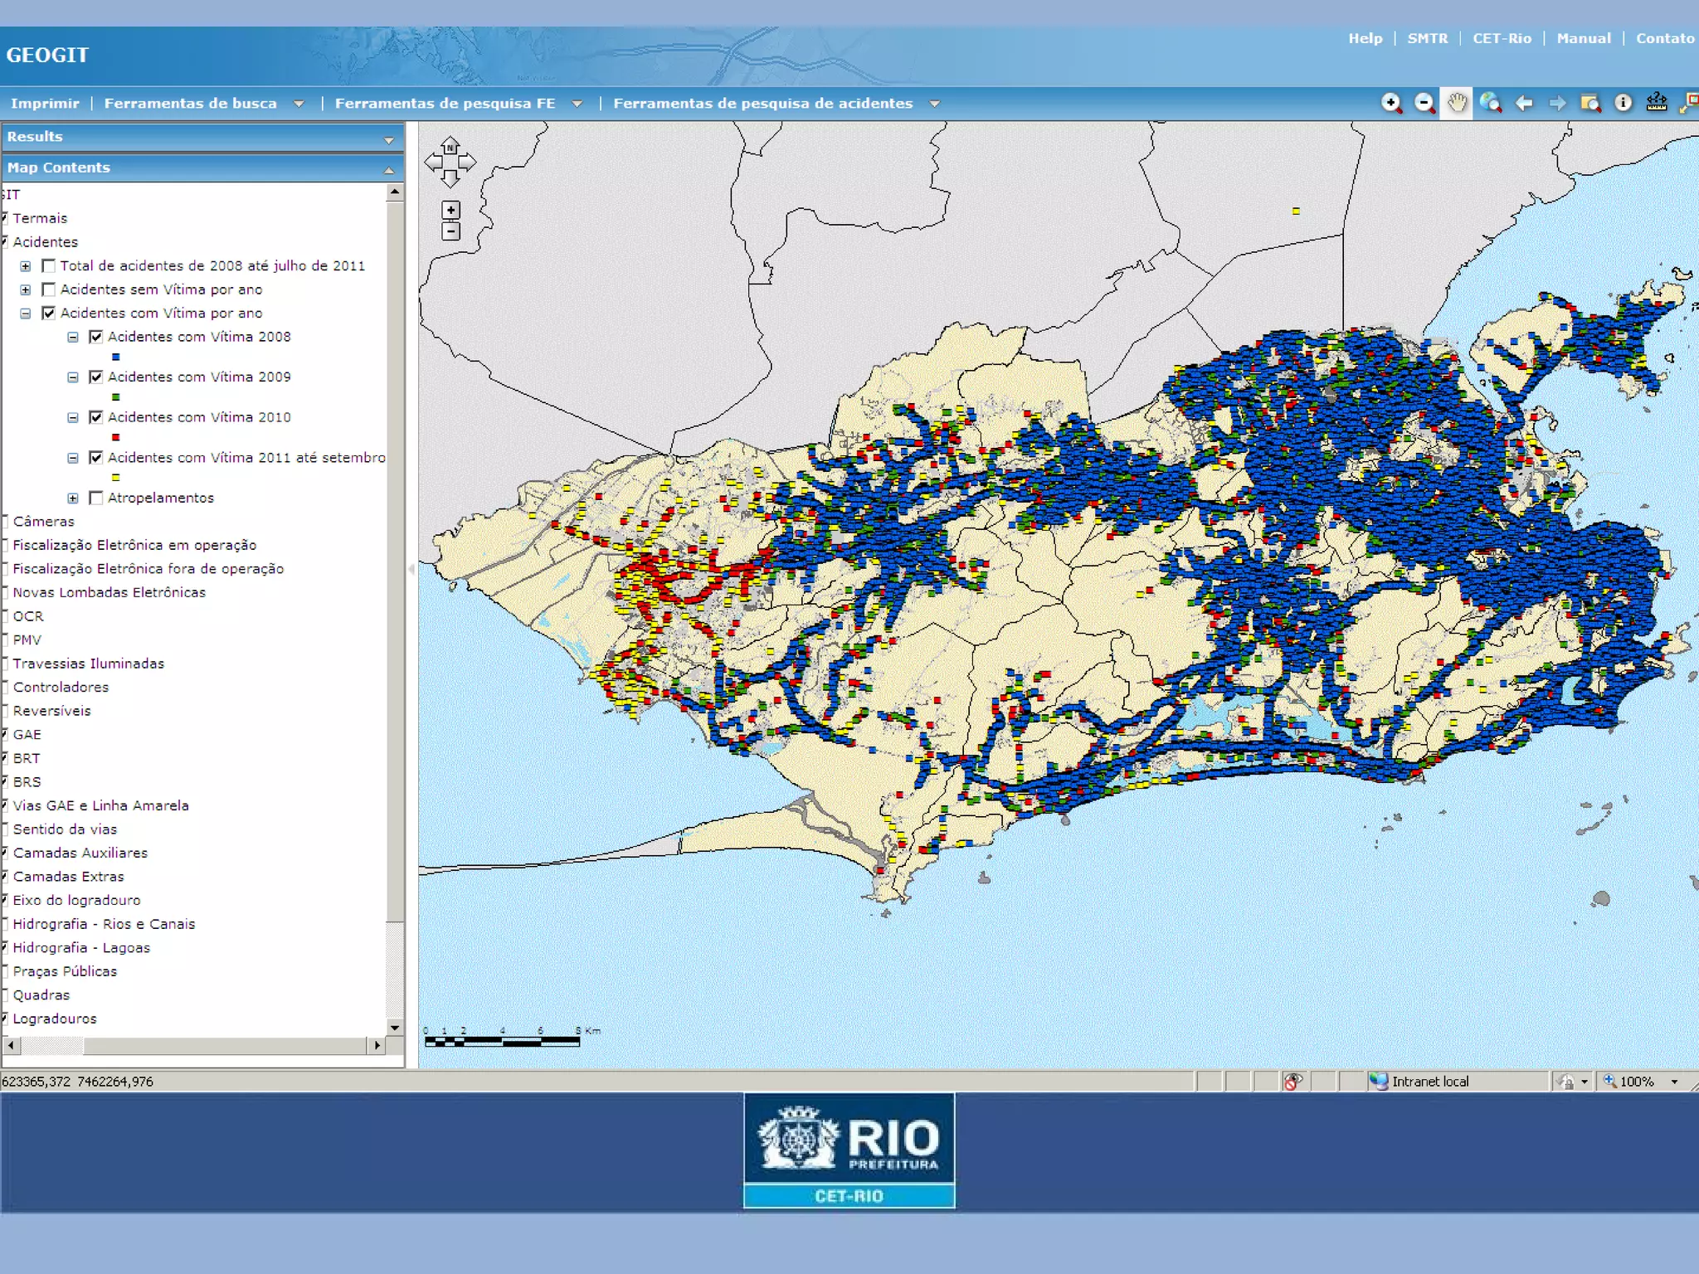The image size is (1699, 1274).
Task: Enable Atropelamentos layer checkbox
Action: point(96,498)
